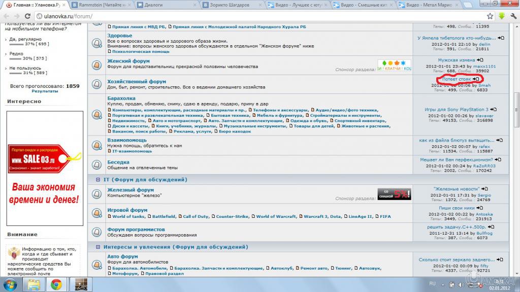The image size is (520, 292).
Task: Jump to last post icon after Мужская измена
Action: (x=480, y=60)
